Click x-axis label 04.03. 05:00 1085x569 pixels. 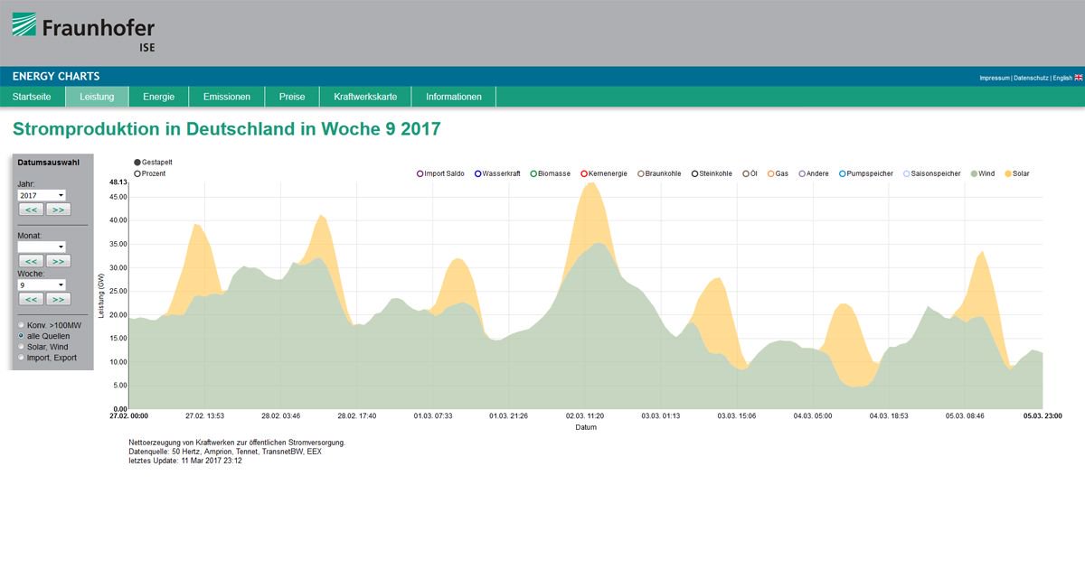pos(813,415)
